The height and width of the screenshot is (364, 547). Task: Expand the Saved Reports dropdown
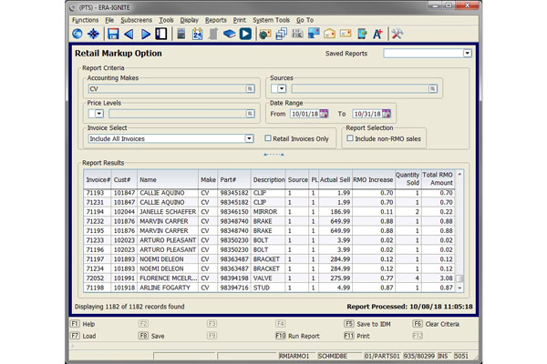[467, 54]
